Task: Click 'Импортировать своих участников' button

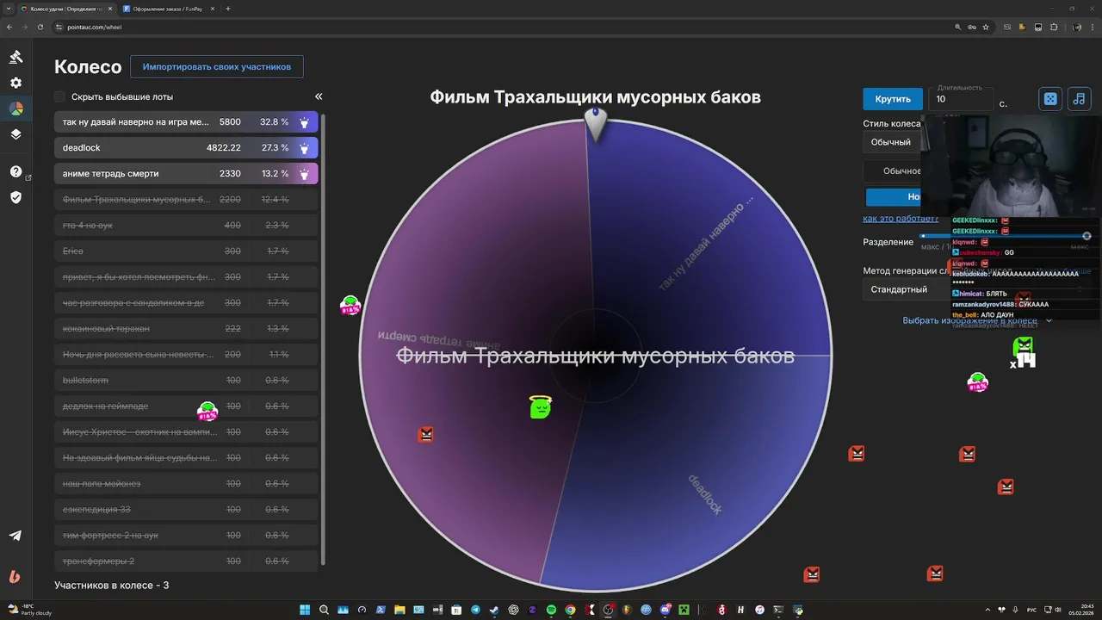Action: tap(217, 66)
